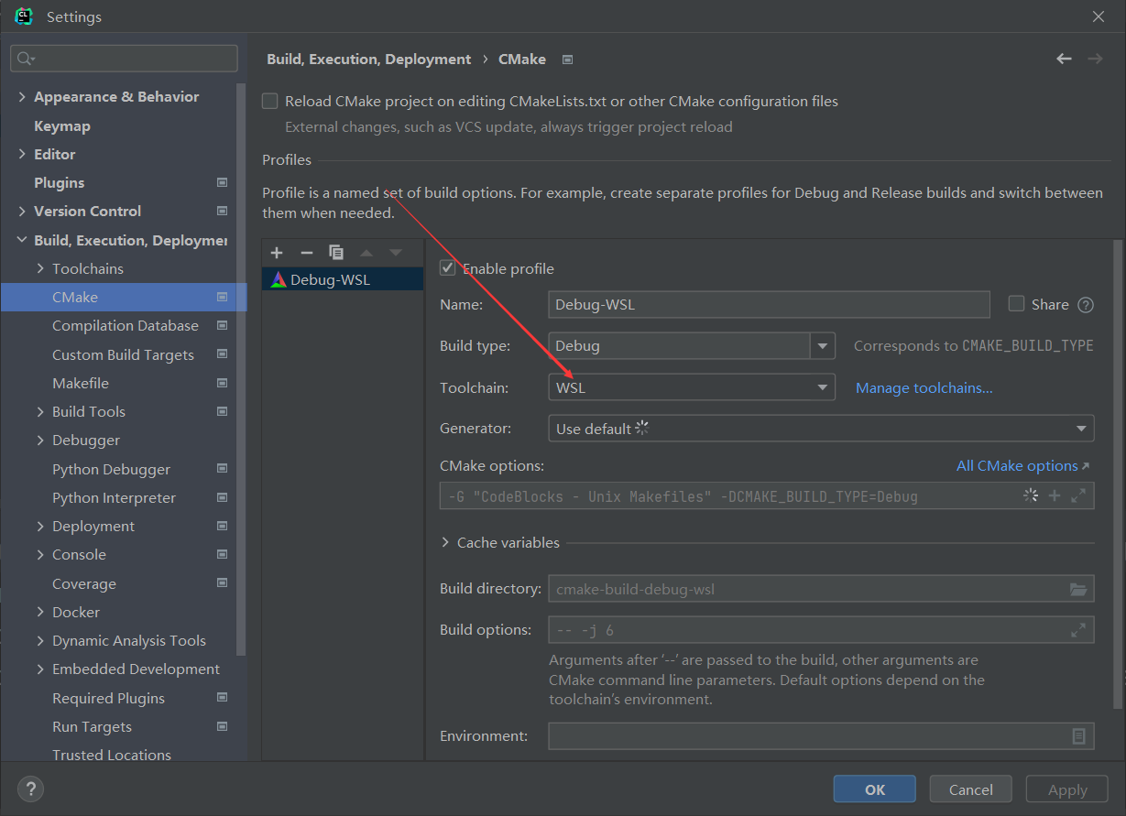
Task: Select Trusted Locations page
Action: click(x=112, y=755)
